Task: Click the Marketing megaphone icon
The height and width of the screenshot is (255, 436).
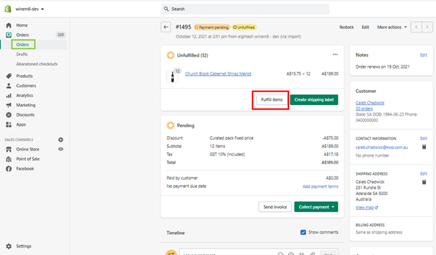Action: (9, 105)
